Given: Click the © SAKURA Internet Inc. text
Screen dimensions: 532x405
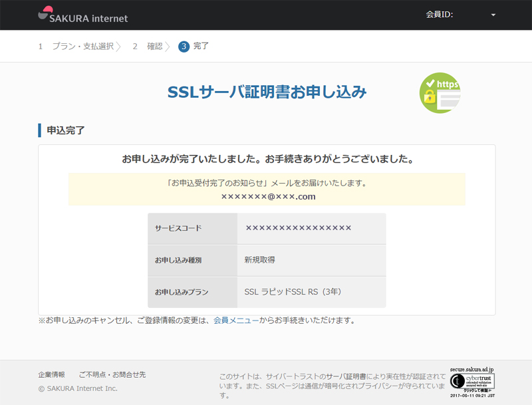Looking at the screenshot, I should (78, 389).
